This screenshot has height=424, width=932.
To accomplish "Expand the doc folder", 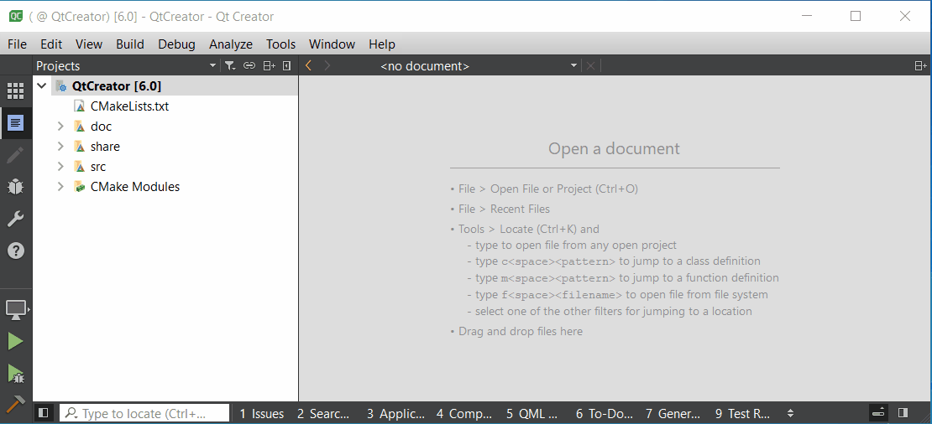I will (60, 127).
